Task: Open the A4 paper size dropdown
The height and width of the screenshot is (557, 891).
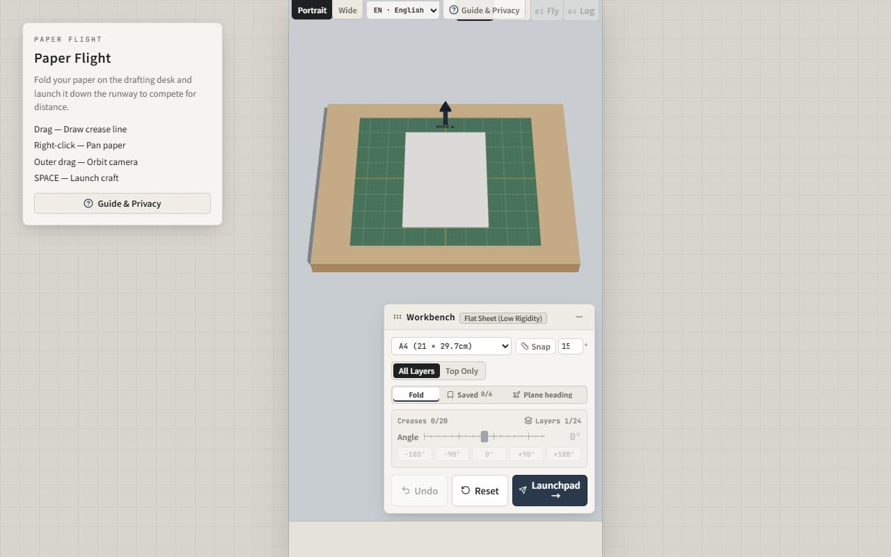Action: click(451, 346)
